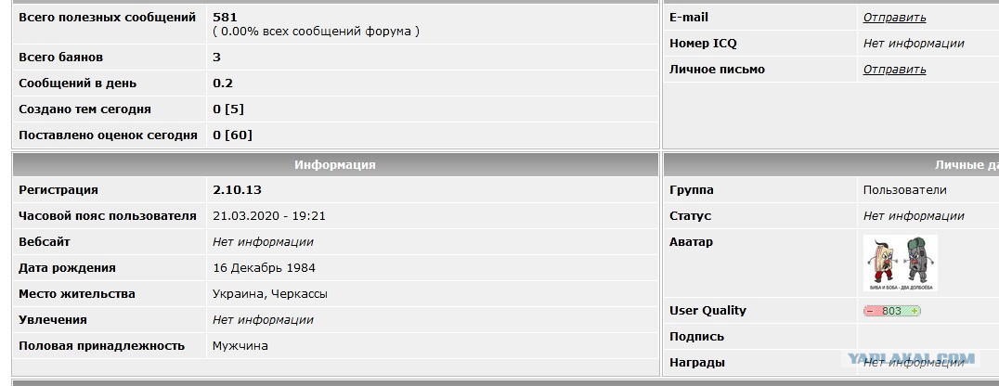Click the Сообщений в день value 0.2

point(223,84)
